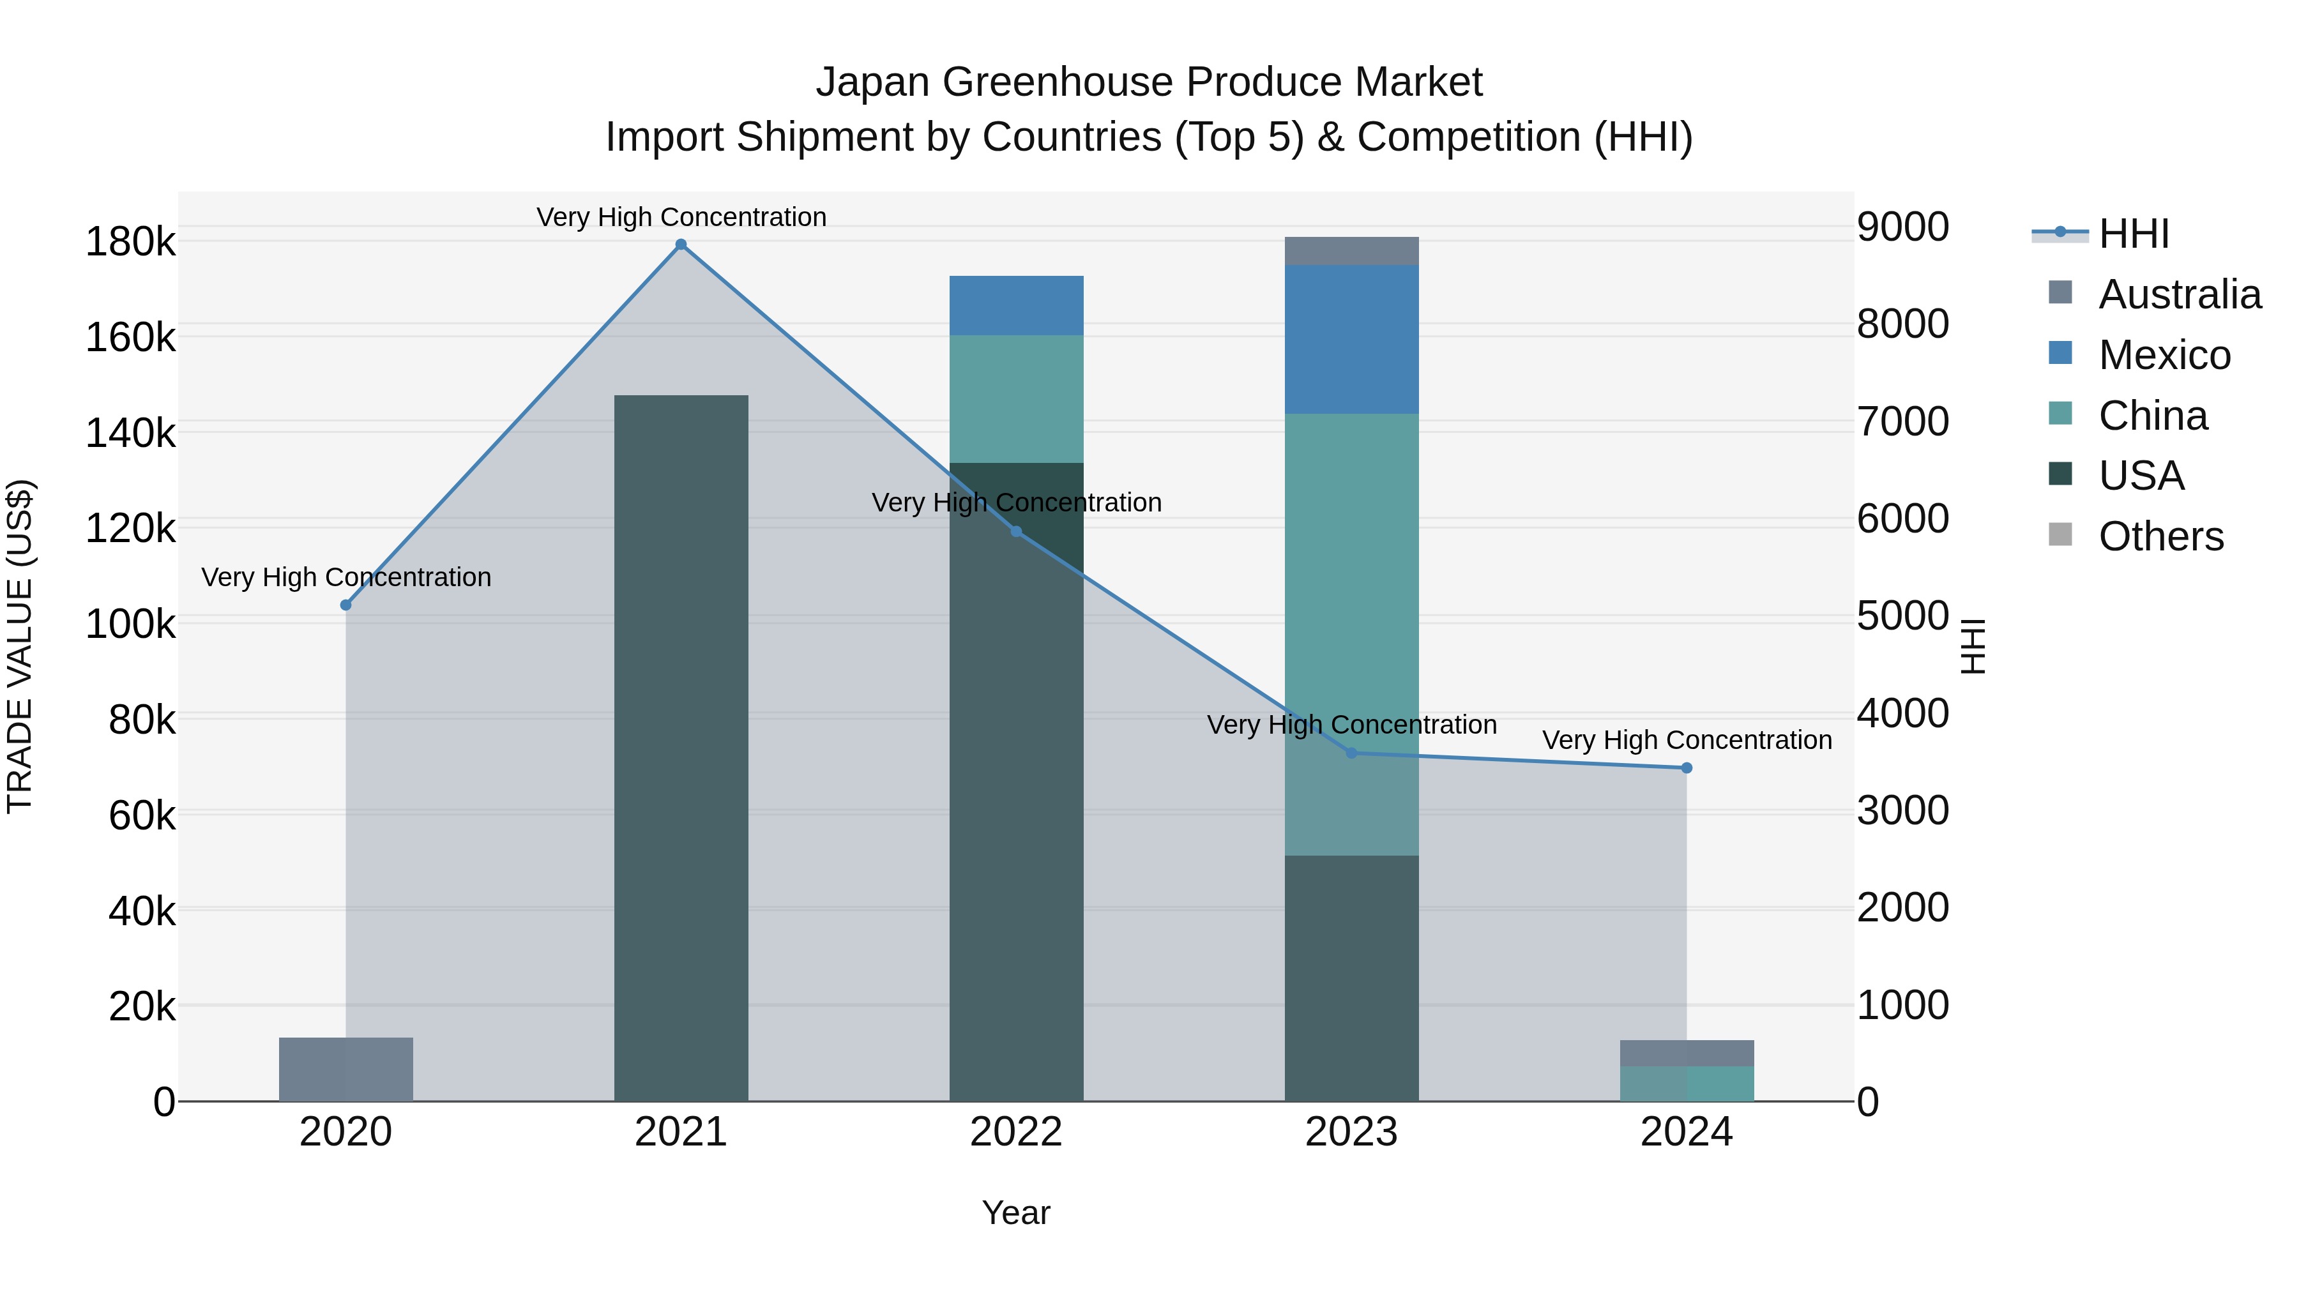
Task: Click the USA segment of the 2023 bar
Action: click(1351, 978)
